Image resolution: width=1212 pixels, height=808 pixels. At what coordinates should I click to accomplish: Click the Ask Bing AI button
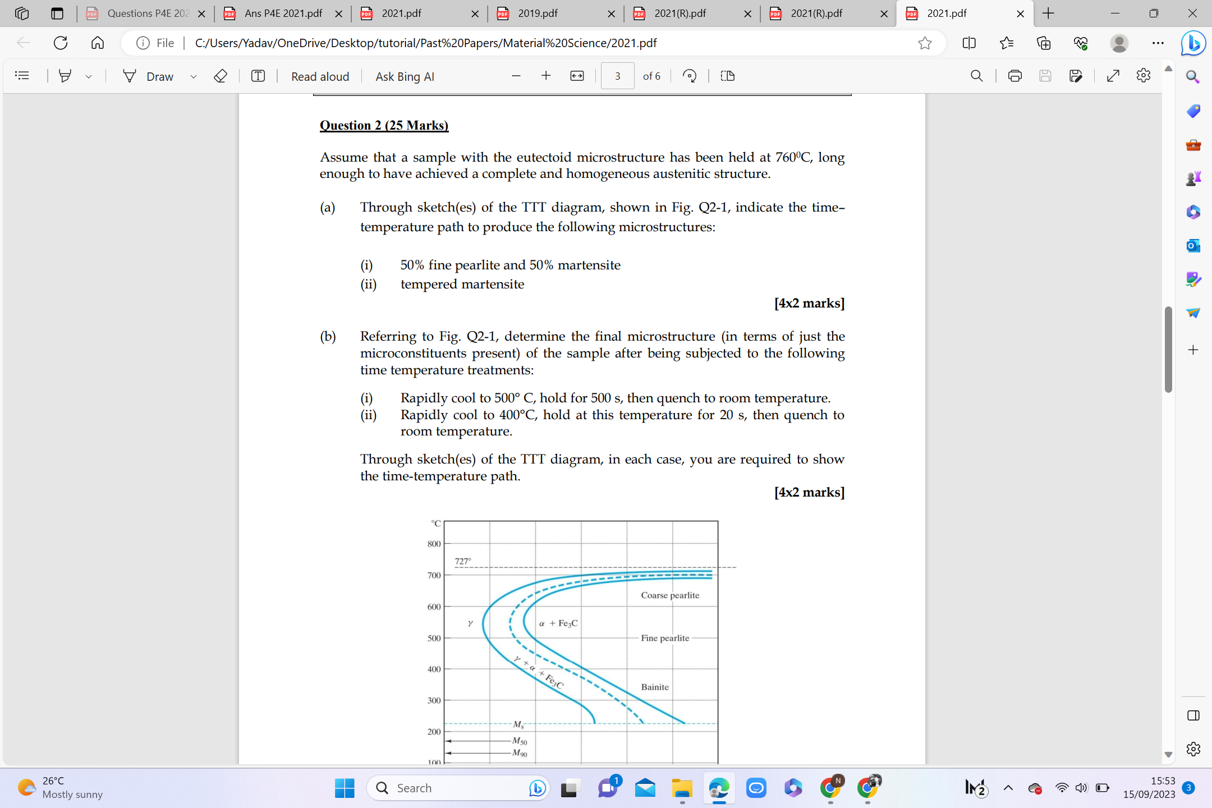click(405, 76)
